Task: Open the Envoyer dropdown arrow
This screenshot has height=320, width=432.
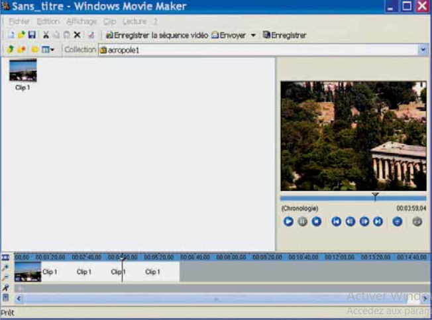Action: click(x=253, y=35)
